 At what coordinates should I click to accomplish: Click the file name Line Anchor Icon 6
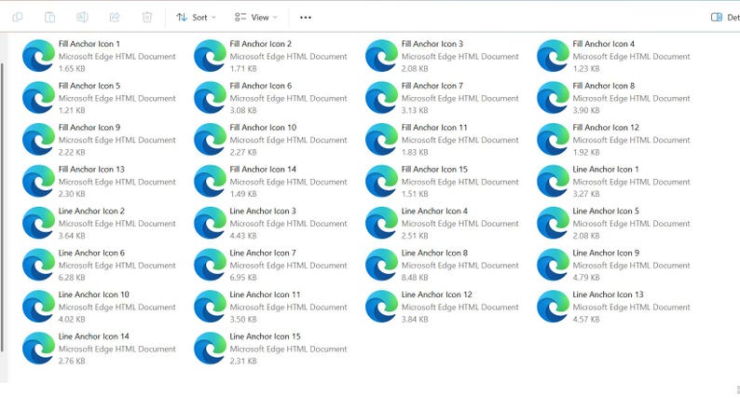point(91,253)
